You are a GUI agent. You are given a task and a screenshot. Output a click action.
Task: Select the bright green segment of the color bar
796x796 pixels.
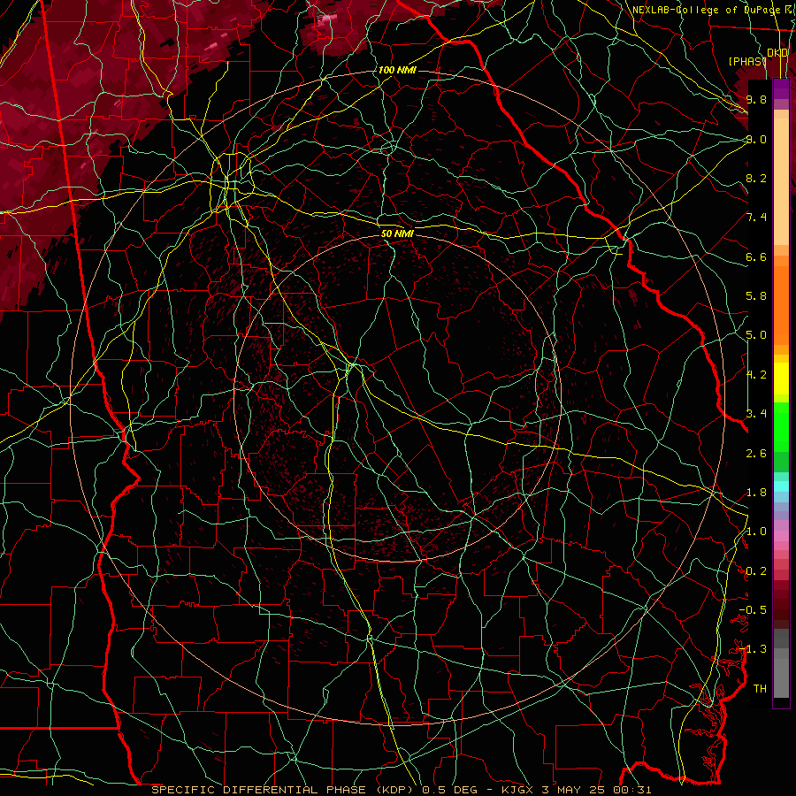click(x=781, y=427)
